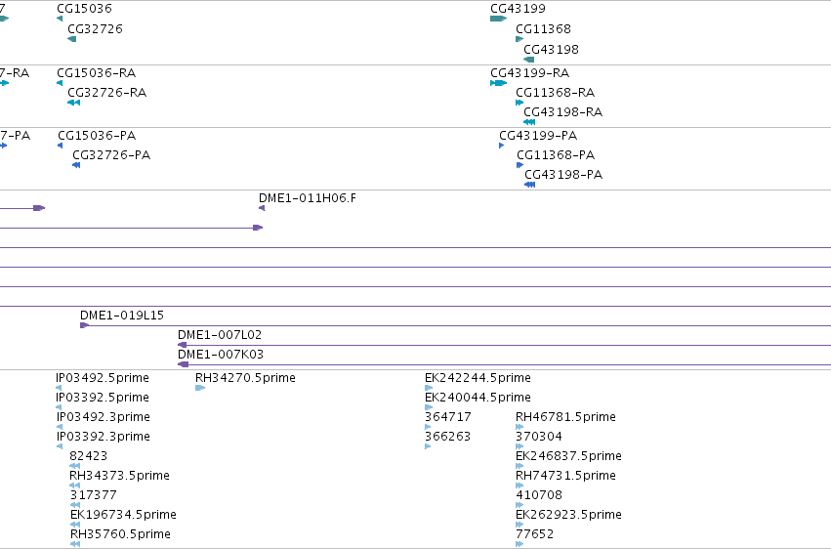Click the RH46781.5prime label
The width and height of the screenshot is (831, 549).
(565, 417)
